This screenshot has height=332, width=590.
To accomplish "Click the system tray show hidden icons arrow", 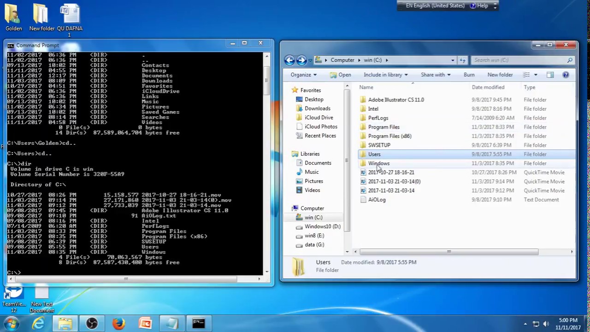I will coord(525,324).
